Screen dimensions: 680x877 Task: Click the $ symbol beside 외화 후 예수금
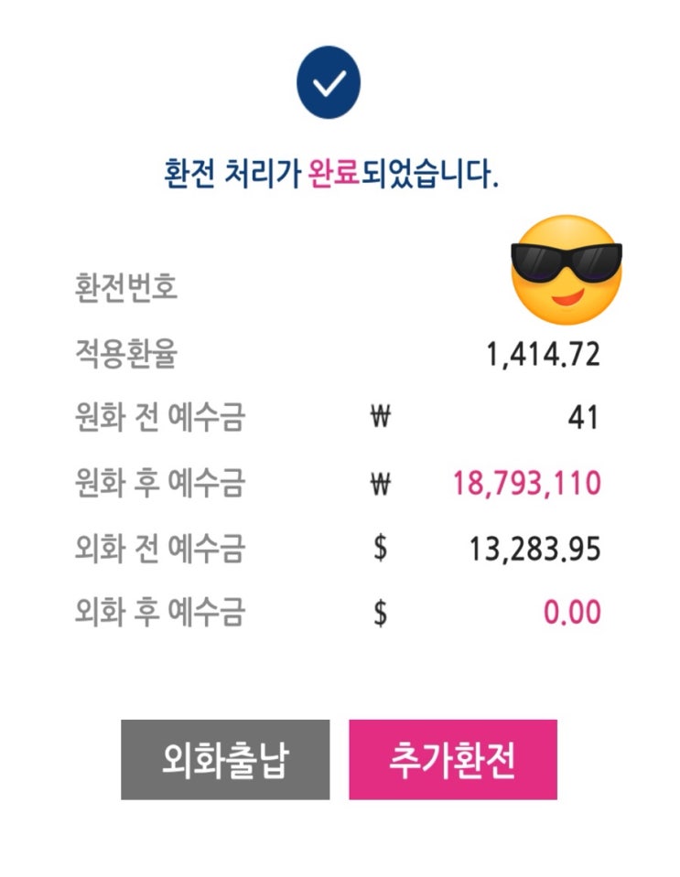[381, 612]
